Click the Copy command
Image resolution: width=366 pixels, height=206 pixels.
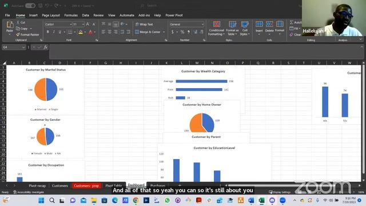click(22, 29)
